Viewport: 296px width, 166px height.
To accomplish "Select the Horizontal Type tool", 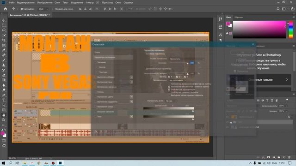I will tap(4, 100).
